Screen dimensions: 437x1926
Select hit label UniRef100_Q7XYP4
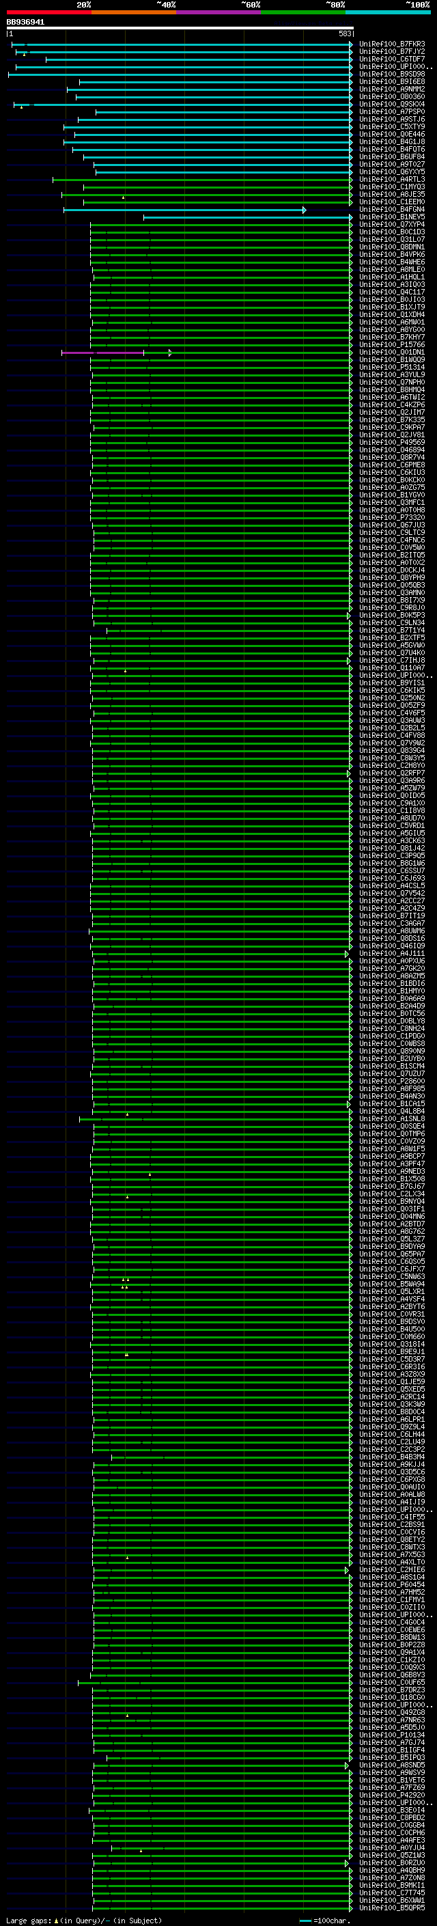click(x=392, y=224)
